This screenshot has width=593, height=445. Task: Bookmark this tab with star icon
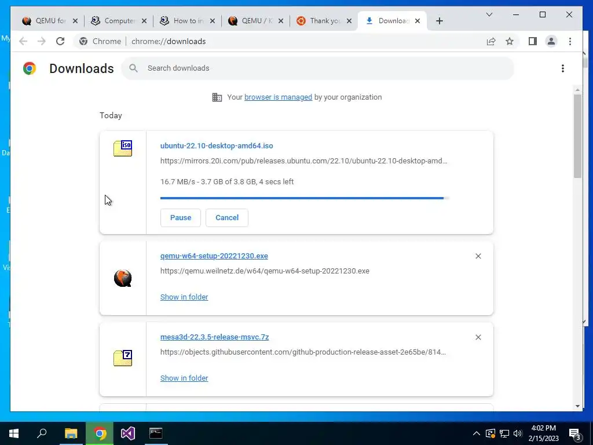point(510,41)
